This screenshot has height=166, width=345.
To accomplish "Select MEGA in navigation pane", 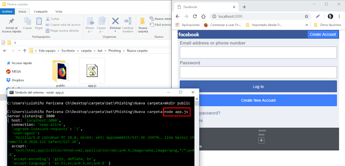I will 14,71.
